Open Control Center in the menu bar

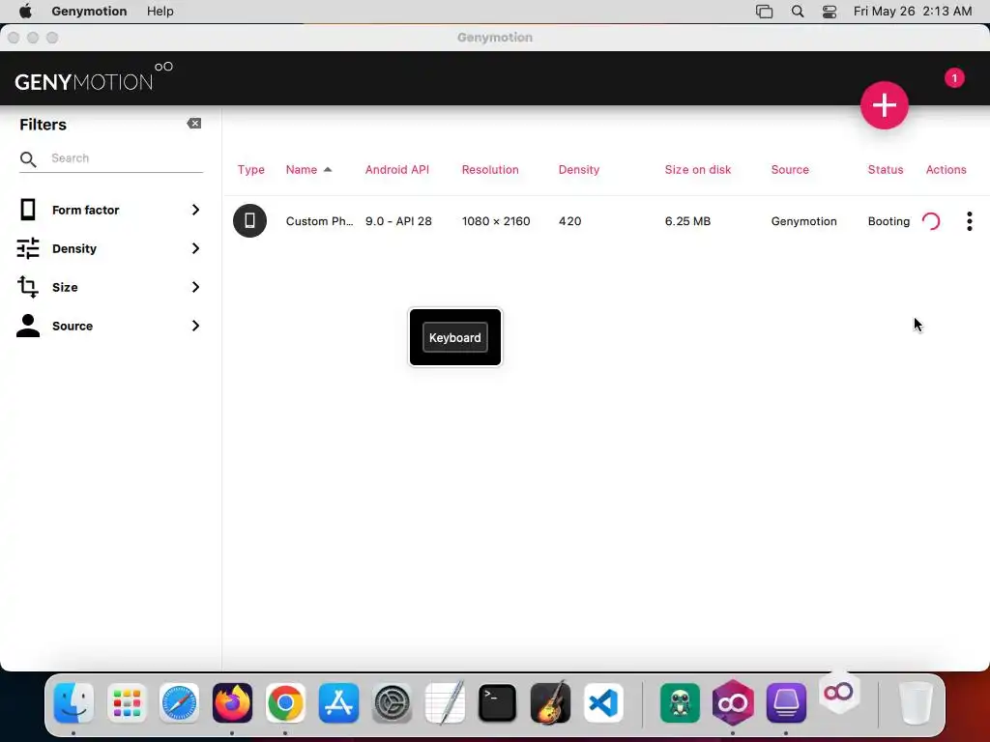coord(829,12)
